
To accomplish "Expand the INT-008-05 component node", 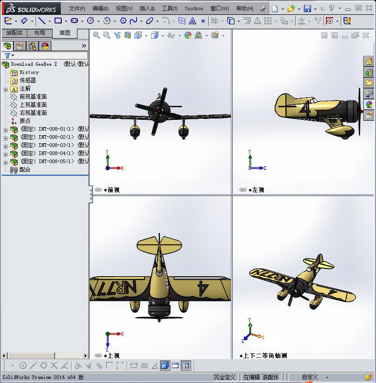I will [5, 163].
